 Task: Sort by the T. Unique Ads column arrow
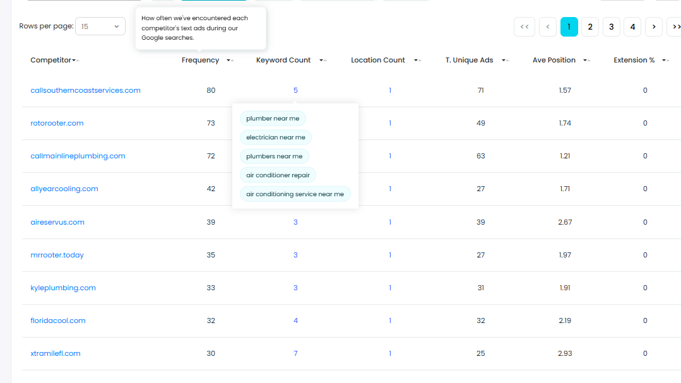point(505,61)
